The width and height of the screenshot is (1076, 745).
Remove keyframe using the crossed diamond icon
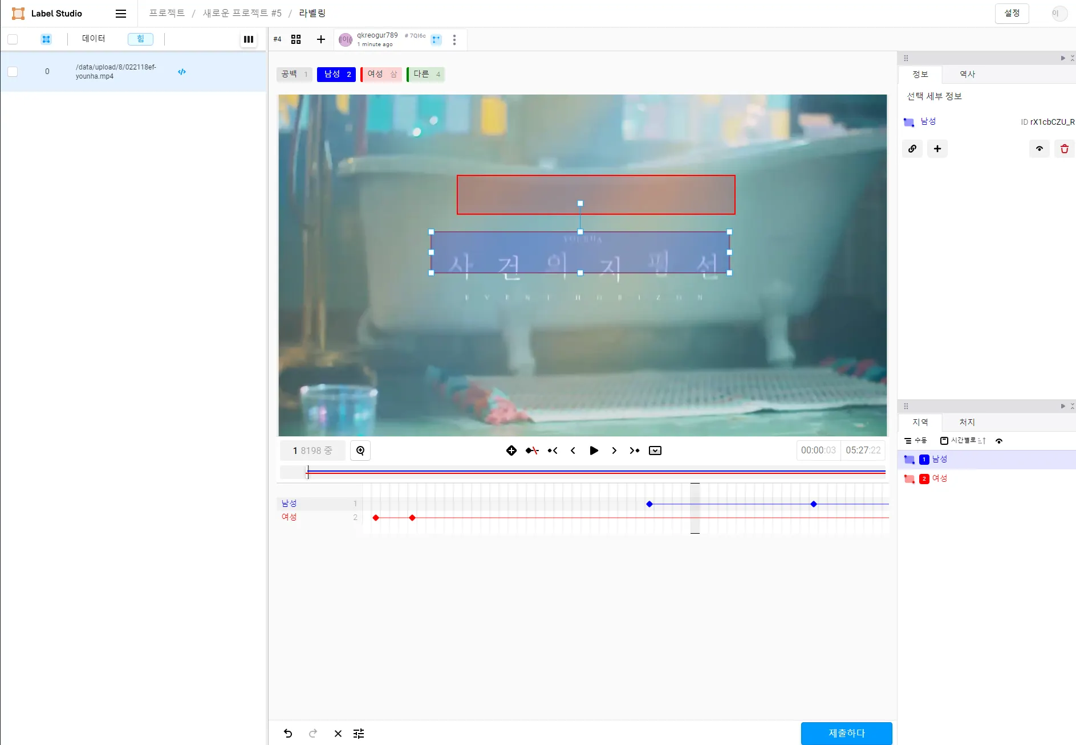(532, 451)
